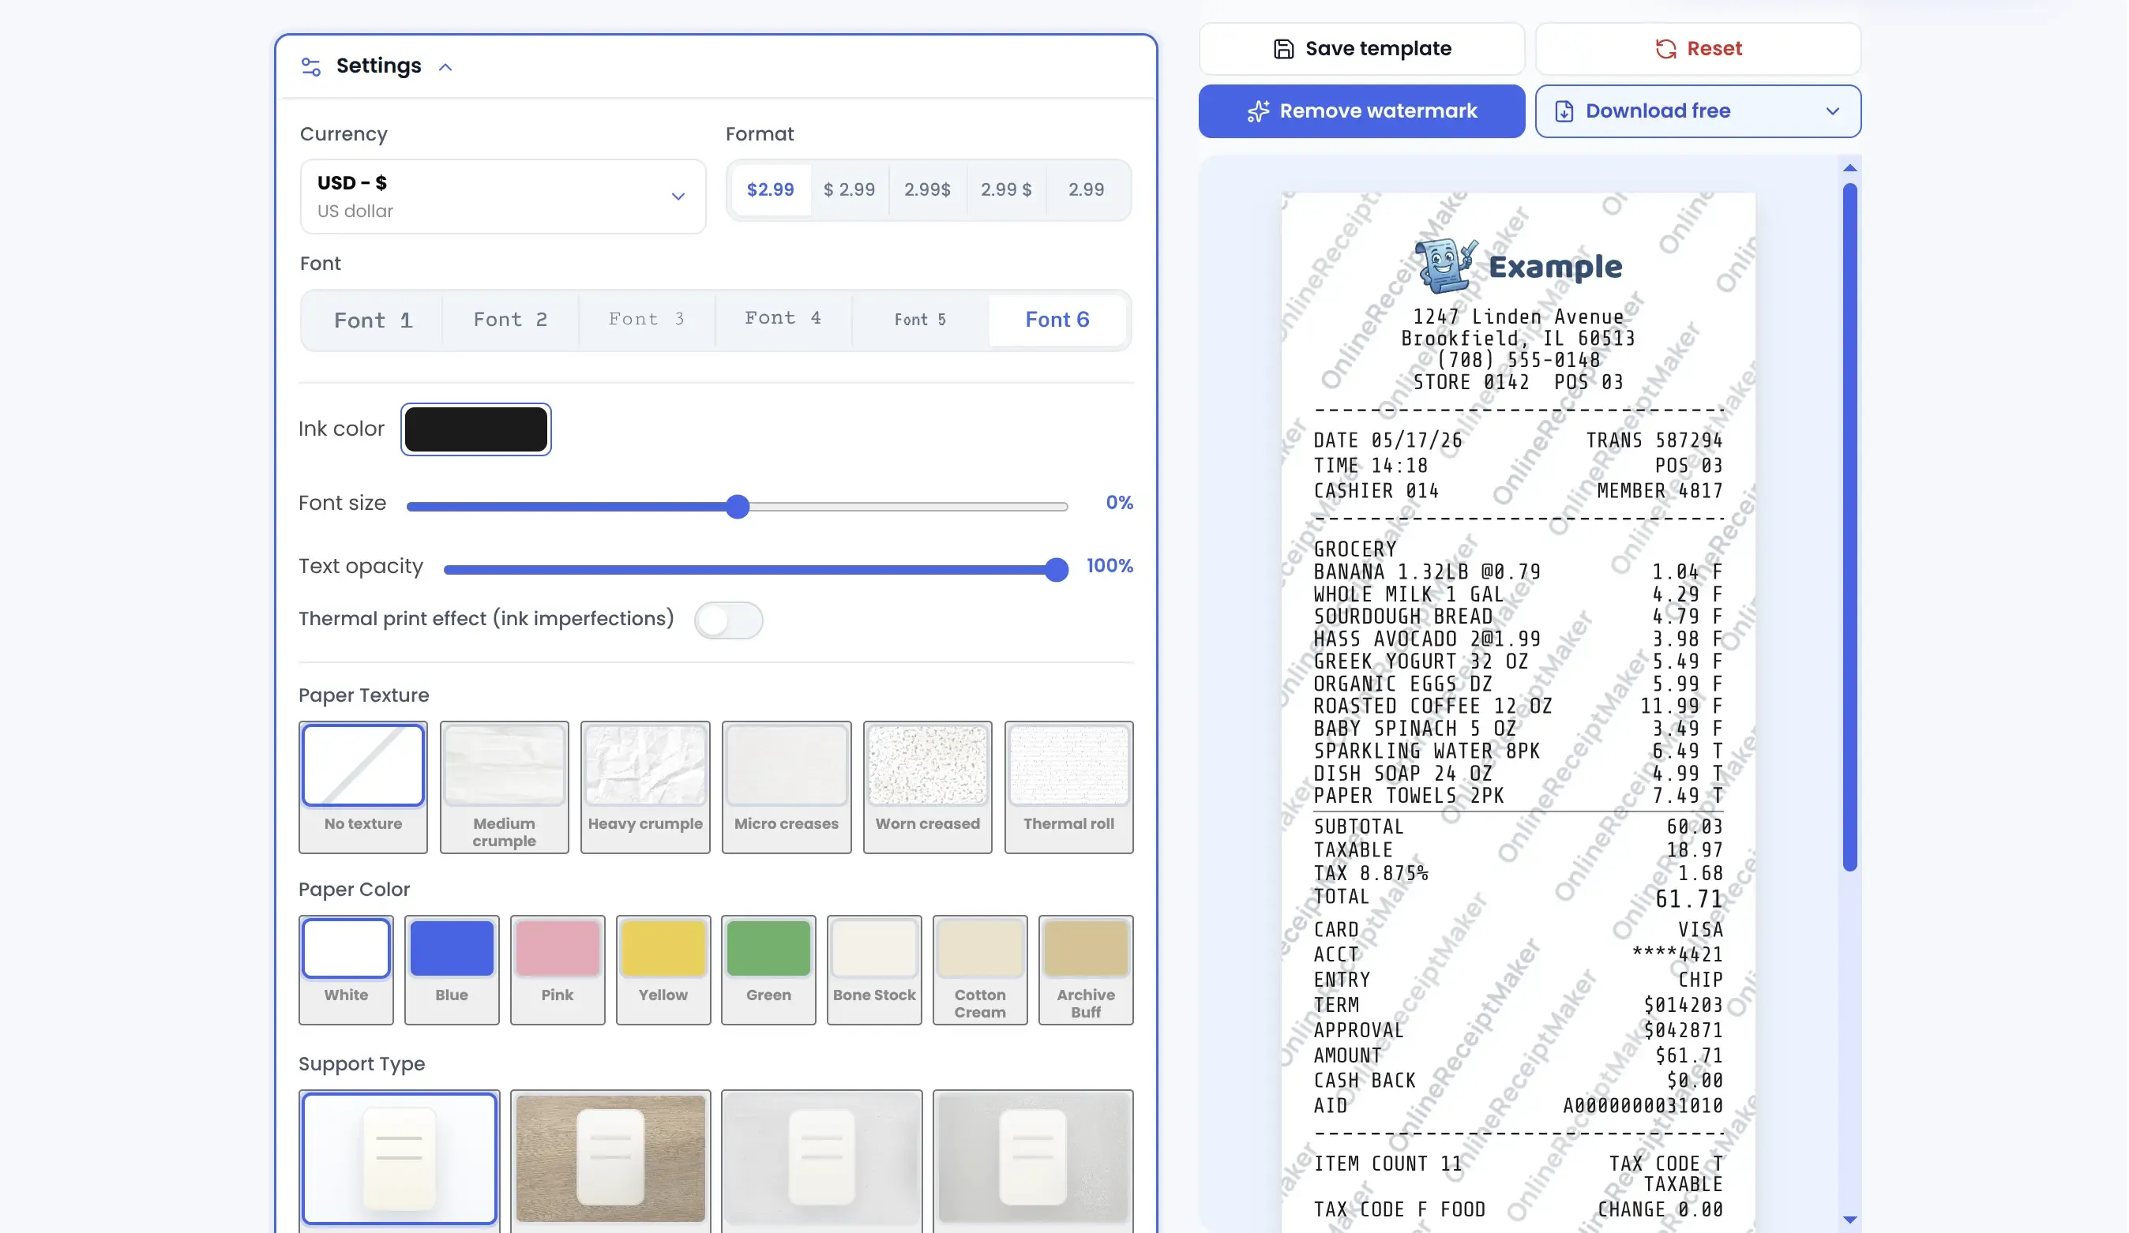Click the receipt preview scrollbar thumb
Screen dimensions: 2129x1233
click(x=1849, y=527)
